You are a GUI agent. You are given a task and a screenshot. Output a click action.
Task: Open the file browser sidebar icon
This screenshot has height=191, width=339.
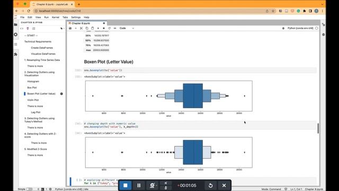15,24
